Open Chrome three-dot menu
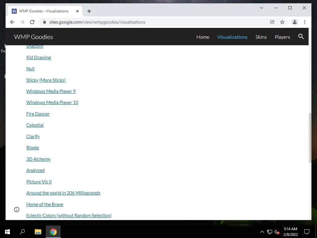This screenshot has height=238, width=317. pyautogui.click(x=305, y=22)
